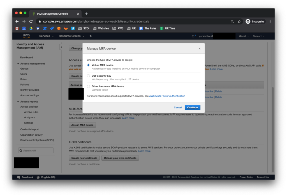Click Continue in the MFA dialog
This screenshot has height=196, width=287.
click(x=192, y=108)
